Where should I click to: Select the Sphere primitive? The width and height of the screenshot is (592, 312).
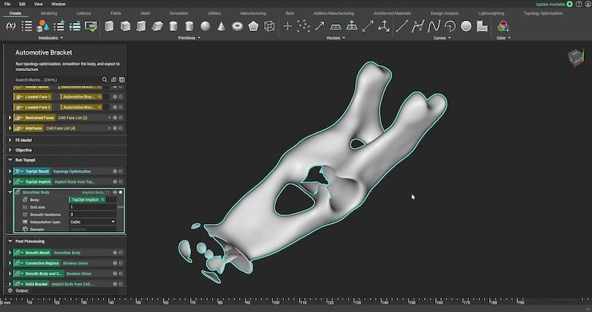coord(205,26)
